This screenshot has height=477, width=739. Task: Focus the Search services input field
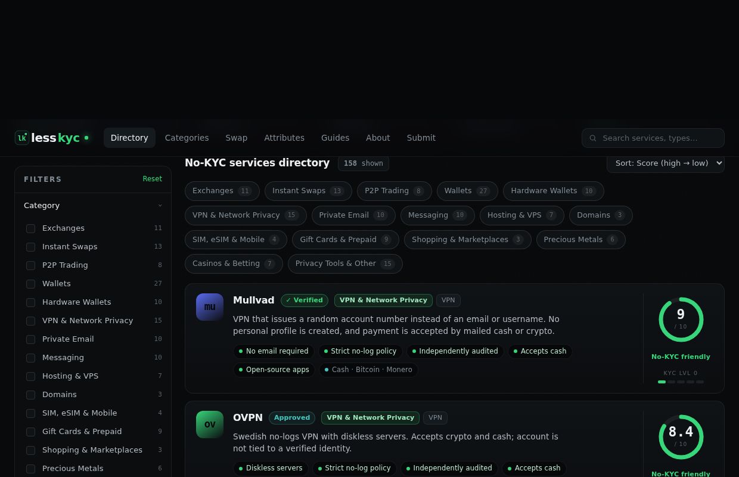click(653, 138)
